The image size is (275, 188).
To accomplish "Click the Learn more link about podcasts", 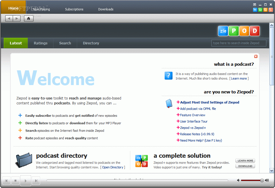I will 239,78.
